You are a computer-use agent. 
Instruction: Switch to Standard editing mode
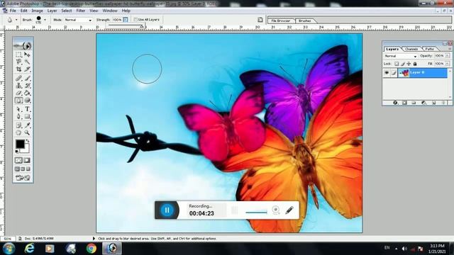(19, 160)
